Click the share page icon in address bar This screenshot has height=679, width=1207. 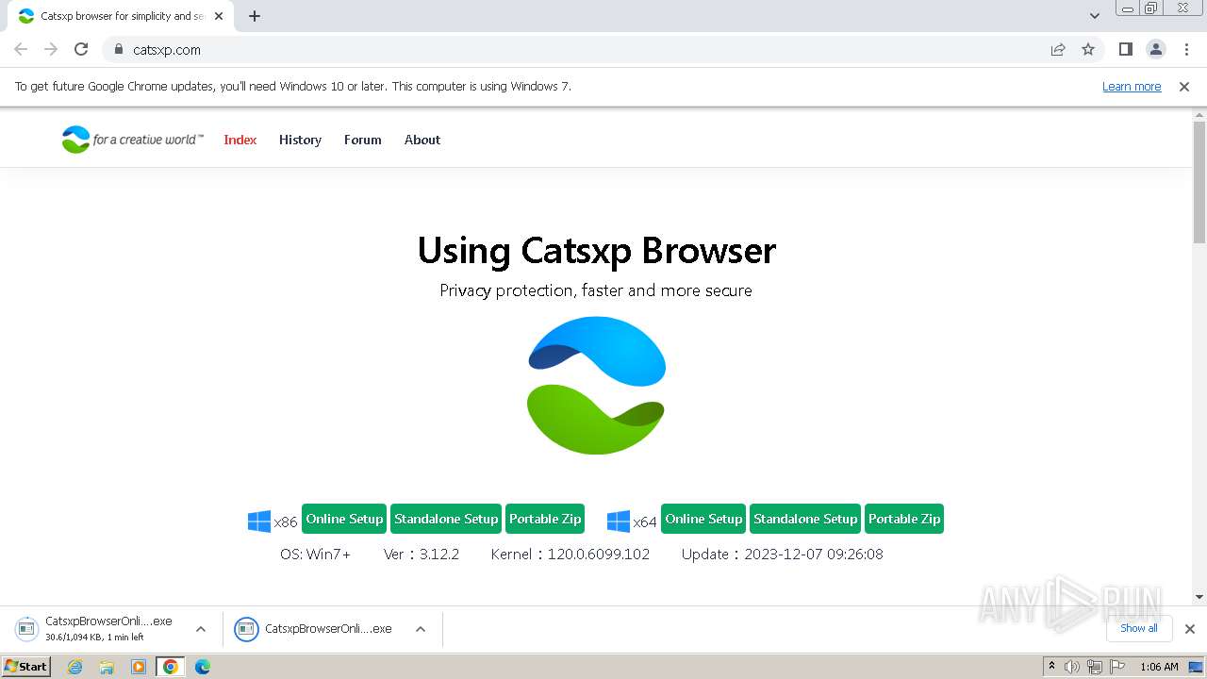click(x=1058, y=49)
